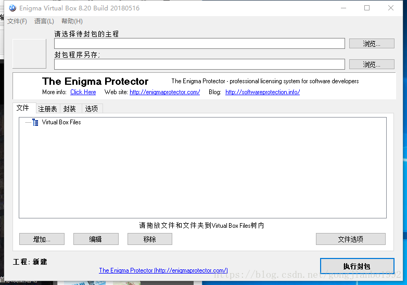Open the http://enigmaprotector.com/ web site link
This screenshot has height=285, width=407.
coord(165,92)
